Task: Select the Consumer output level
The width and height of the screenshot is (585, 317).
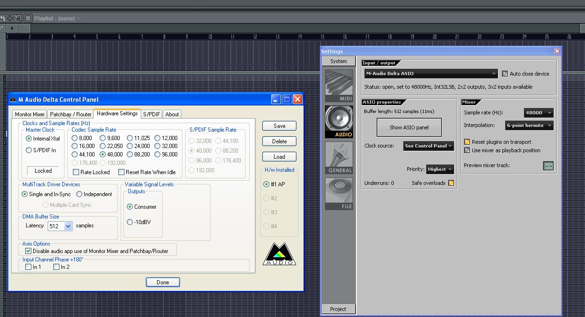Action: (142, 207)
